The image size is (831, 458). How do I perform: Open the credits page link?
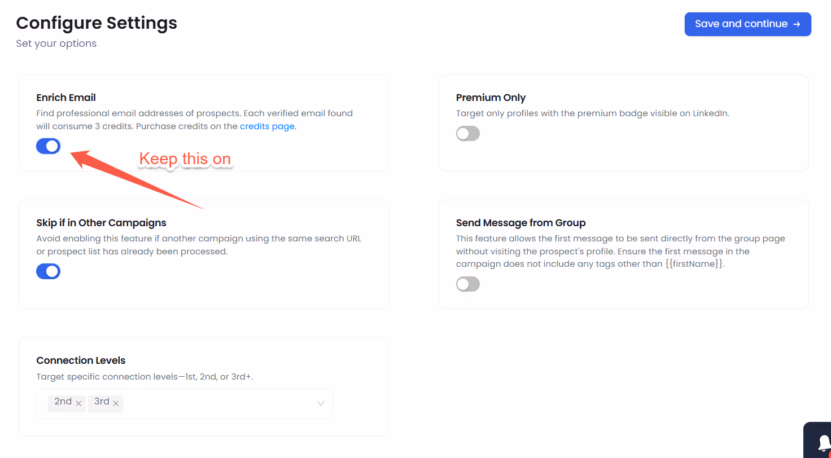[267, 126]
